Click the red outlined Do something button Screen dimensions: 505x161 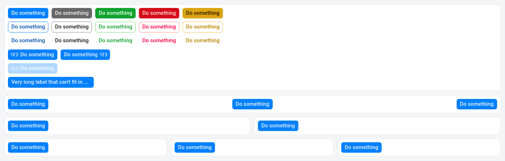click(x=159, y=27)
